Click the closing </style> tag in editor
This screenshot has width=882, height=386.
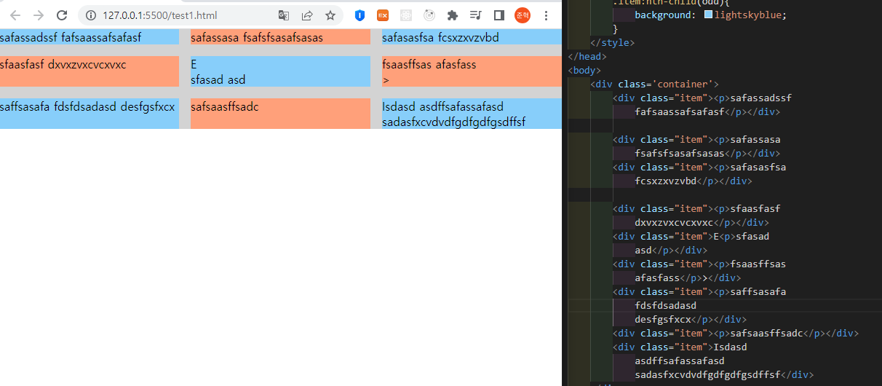(x=612, y=42)
